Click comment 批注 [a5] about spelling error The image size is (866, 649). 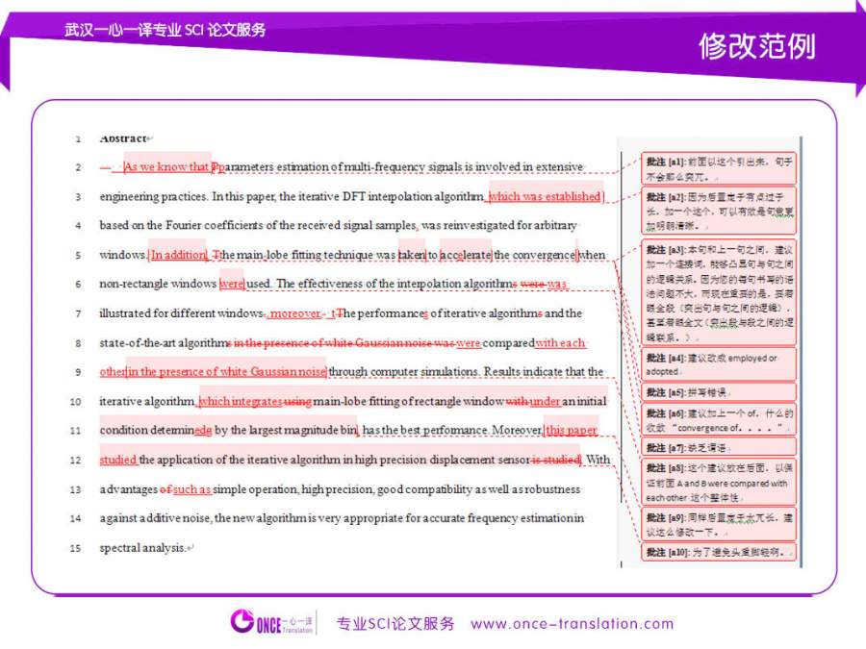click(719, 392)
